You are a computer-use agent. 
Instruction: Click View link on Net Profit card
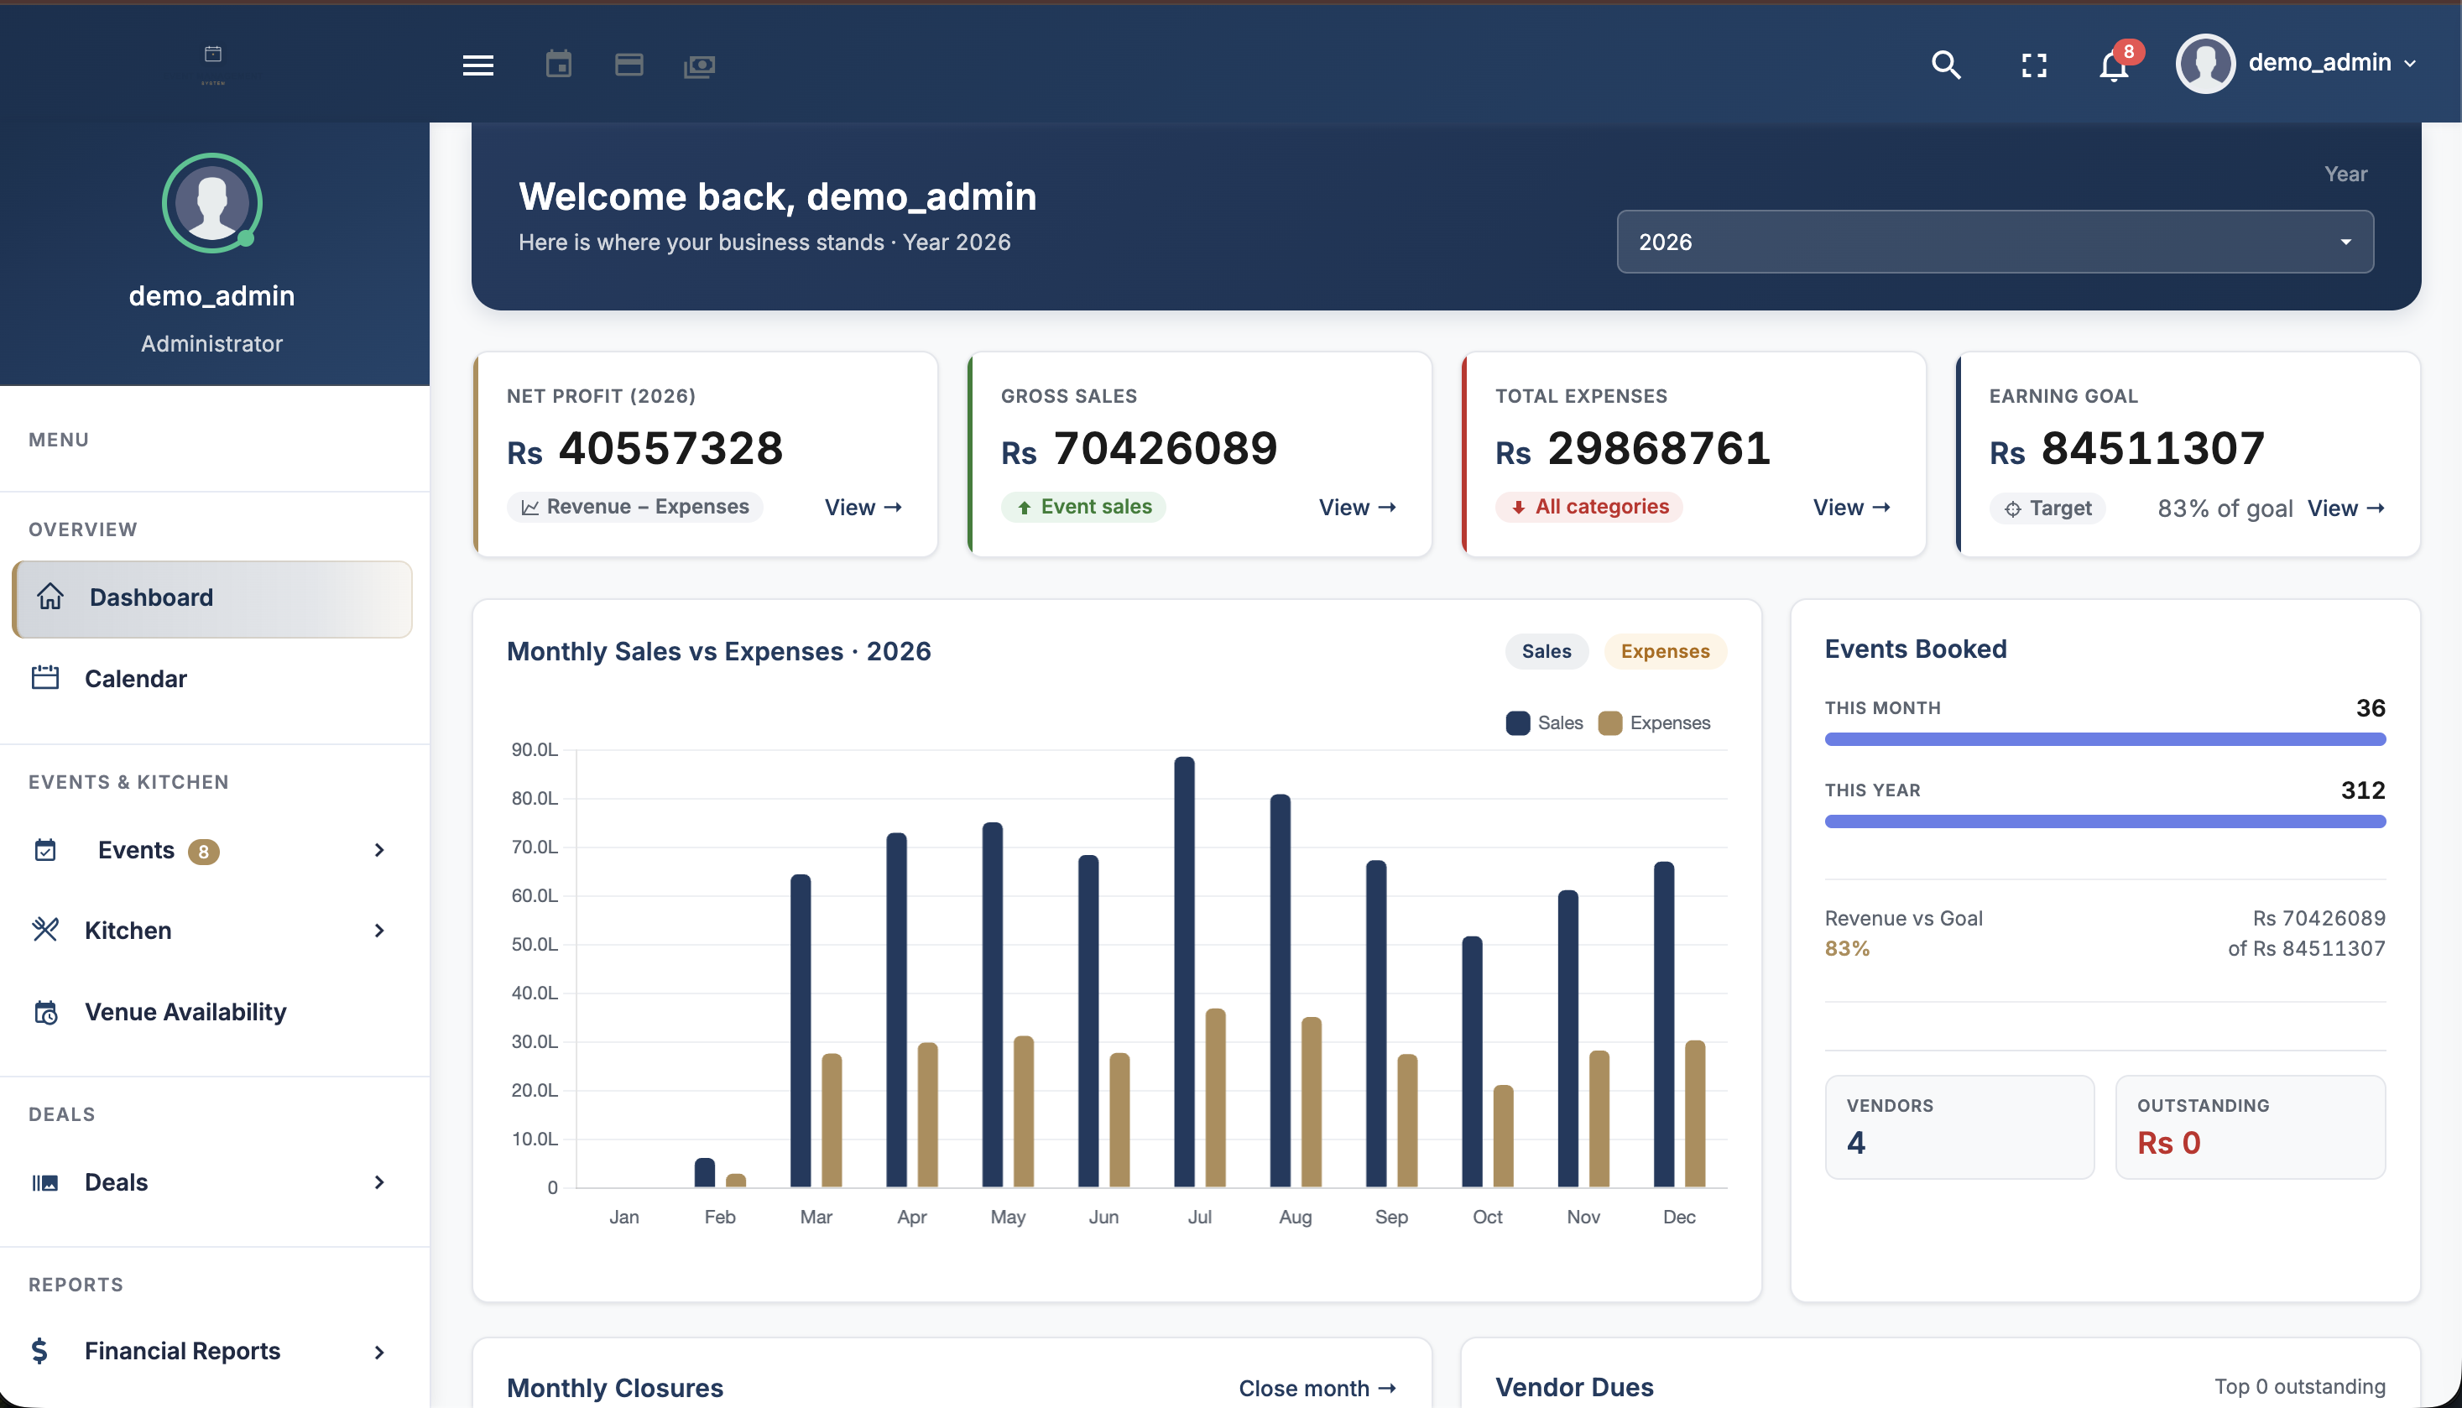863,508
